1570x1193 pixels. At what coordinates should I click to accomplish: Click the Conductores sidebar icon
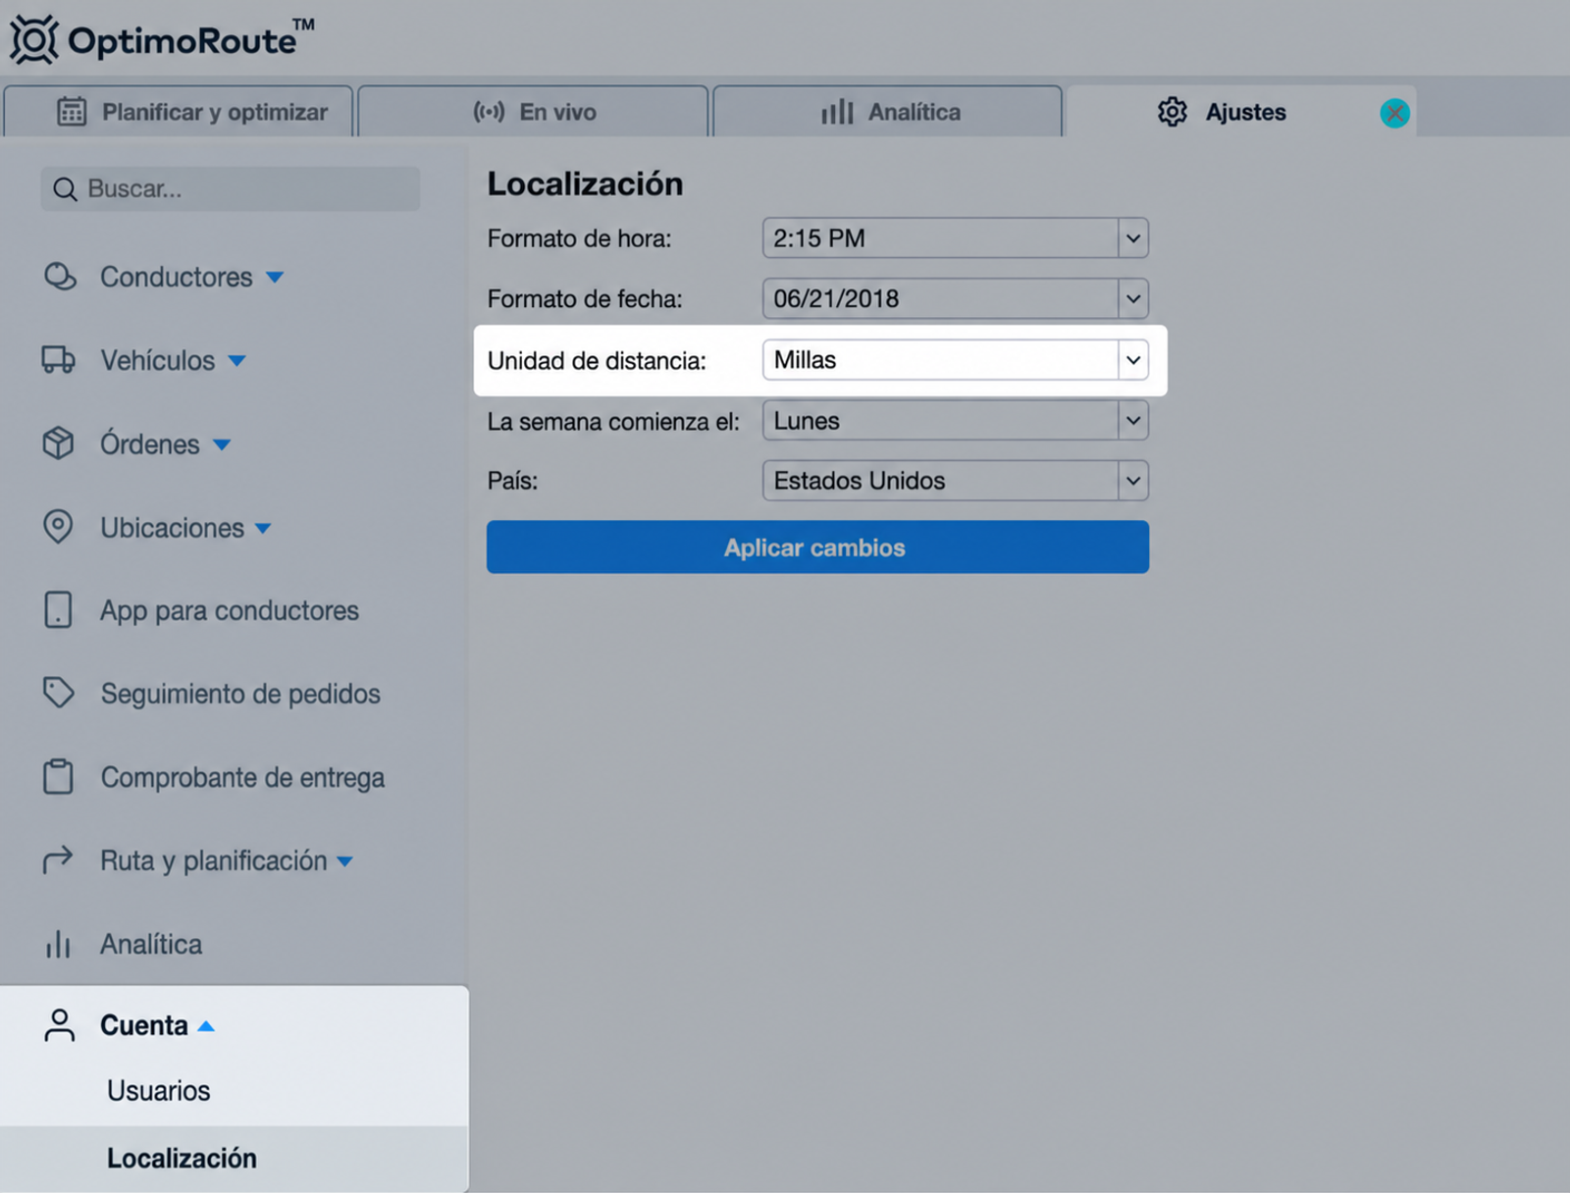pyautogui.click(x=60, y=277)
